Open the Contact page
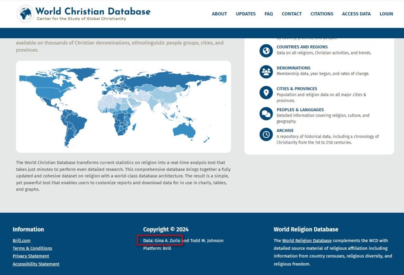 click(x=292, y=14)
